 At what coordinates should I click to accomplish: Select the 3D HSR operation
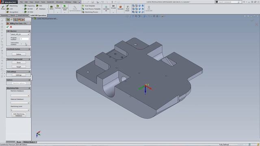pyautogui.click(x=28, y=9)
